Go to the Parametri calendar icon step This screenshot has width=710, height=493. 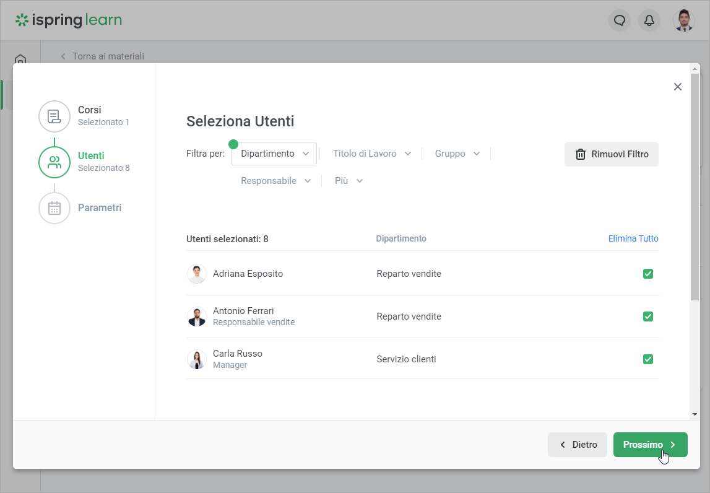point(54,208)
